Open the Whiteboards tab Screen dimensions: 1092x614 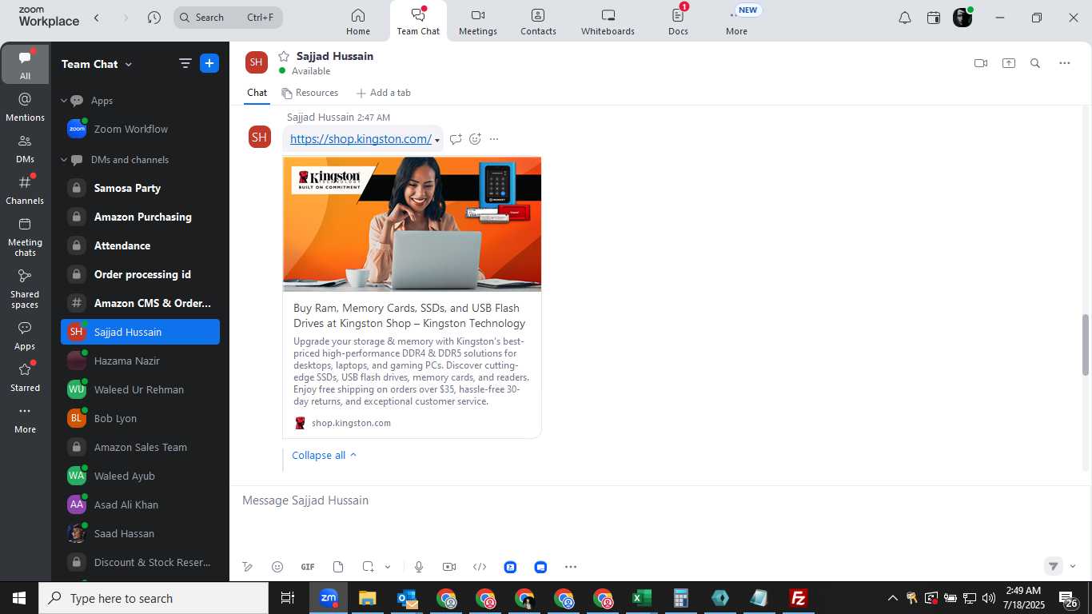point(608,22)
